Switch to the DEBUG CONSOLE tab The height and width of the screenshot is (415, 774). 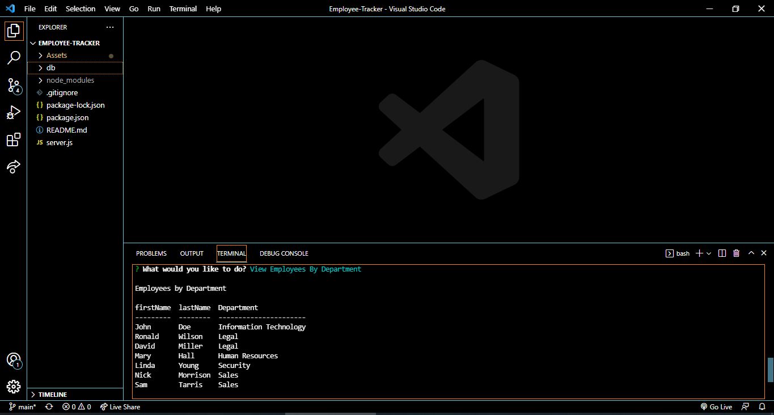pyautogui.click(x=284, y=253)
